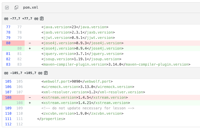
Task: Click old line number 112
Action: pyautogui.click(x=8, y=124)
